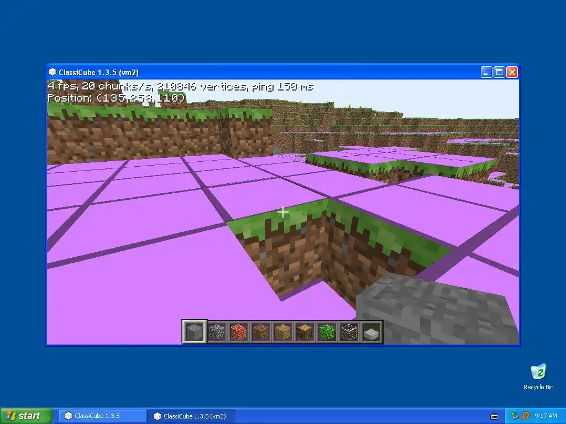Switch to ClassiCube 1.3.5 (vm2) taskbar window
Screen dimensions: 566x424
[x=191, y=416]
